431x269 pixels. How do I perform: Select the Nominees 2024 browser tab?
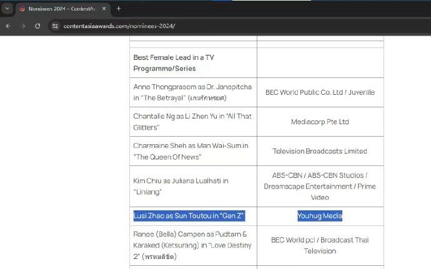coord(63,9)
